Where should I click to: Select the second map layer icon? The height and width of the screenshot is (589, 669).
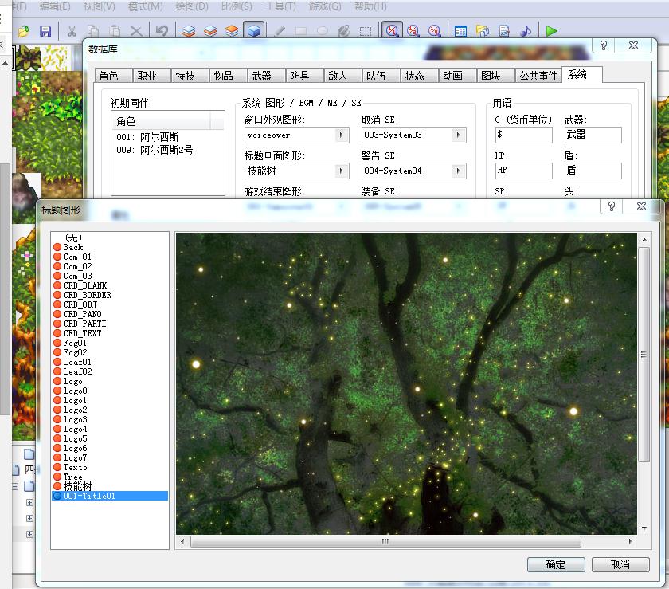click(x=210, y=31)
